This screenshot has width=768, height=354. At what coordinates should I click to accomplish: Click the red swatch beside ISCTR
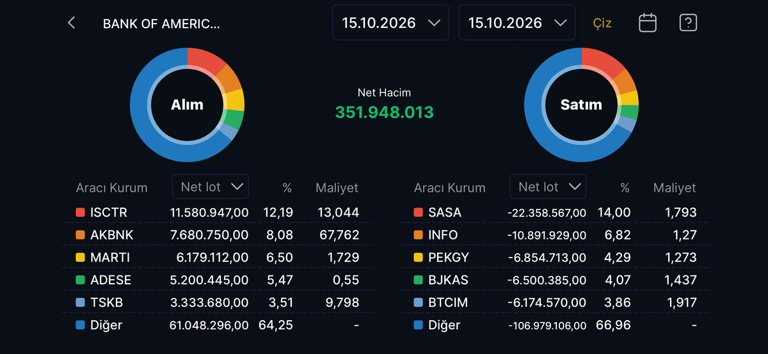tap(80, 212)
